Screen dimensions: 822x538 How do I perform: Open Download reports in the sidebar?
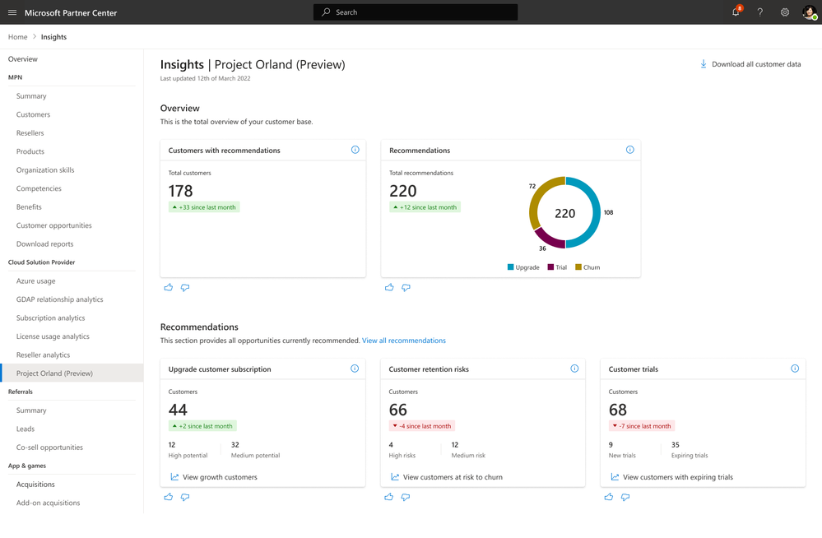(44, 243)
